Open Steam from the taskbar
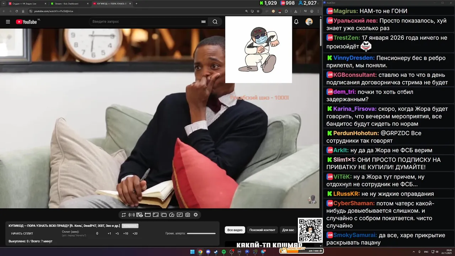Screen dimensions: 455x256 (x=216, y=252)
